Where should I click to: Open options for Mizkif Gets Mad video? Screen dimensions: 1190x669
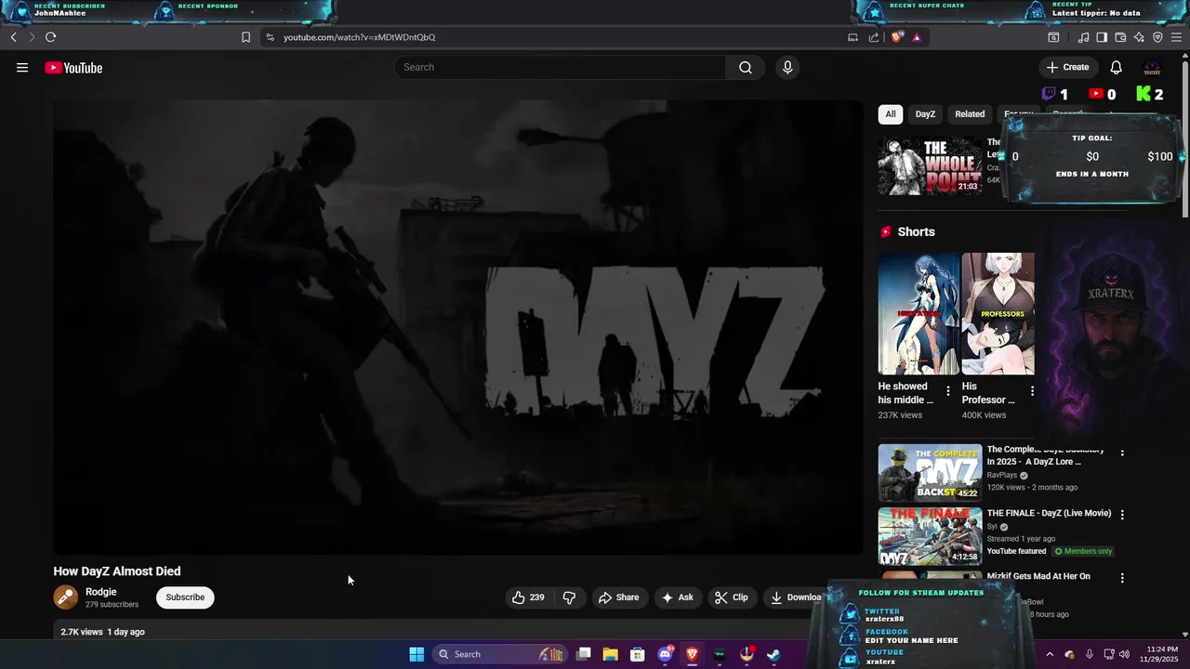click(1122, 578)
